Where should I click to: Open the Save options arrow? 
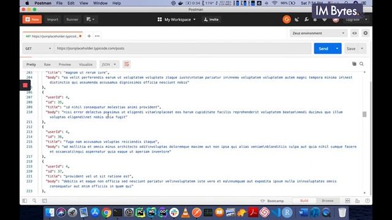point(362,49)
